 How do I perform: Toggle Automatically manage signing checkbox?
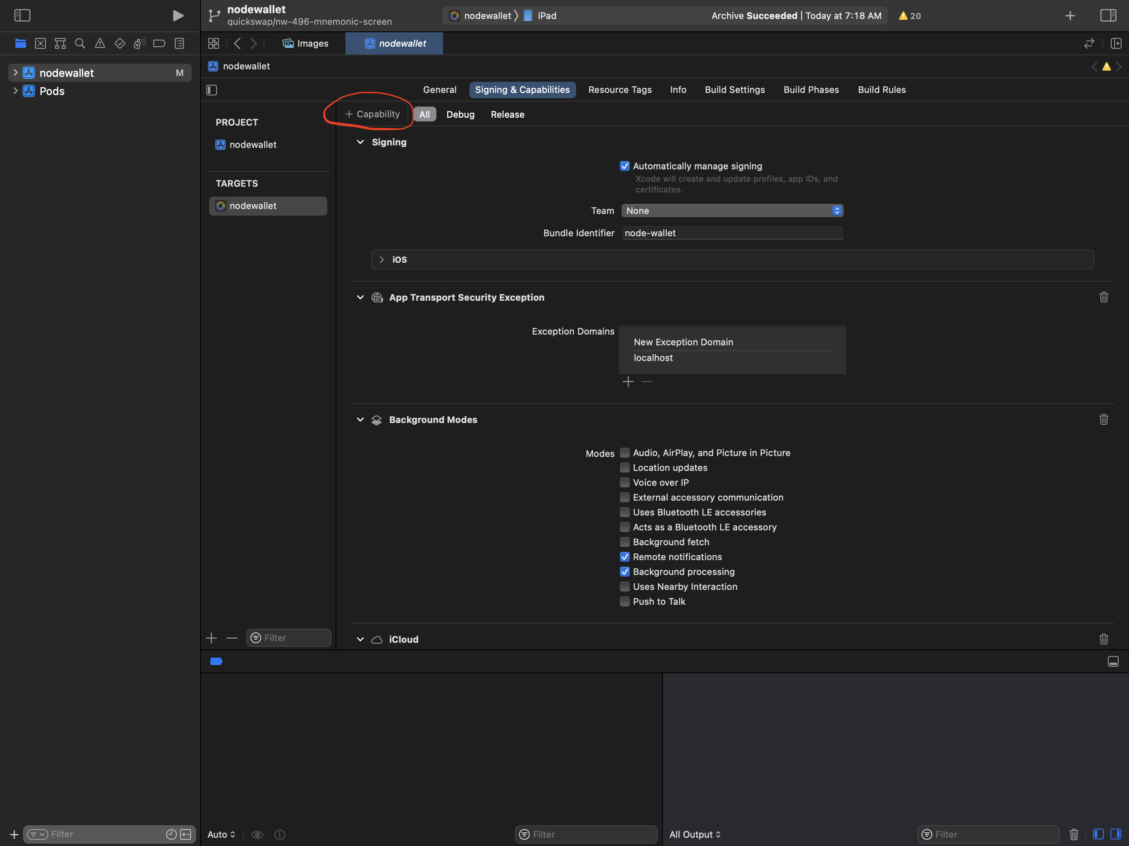click(x=625, y=166)
